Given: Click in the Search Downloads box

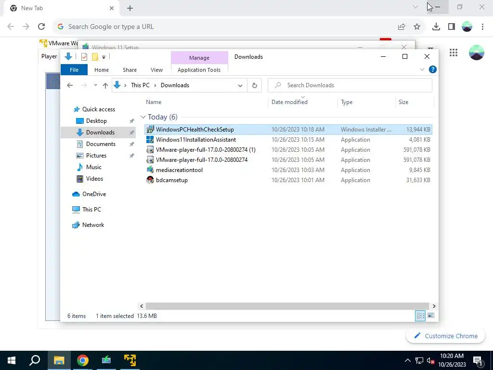Looking at the screenshot, I should pyautogui.click(x=350, y=85).
